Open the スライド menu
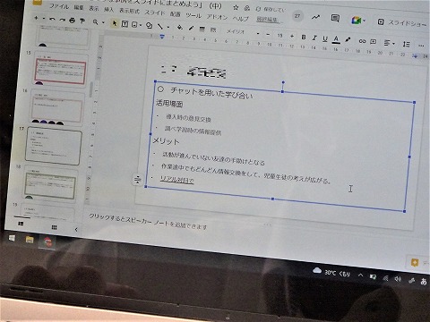 click(155, 13)
